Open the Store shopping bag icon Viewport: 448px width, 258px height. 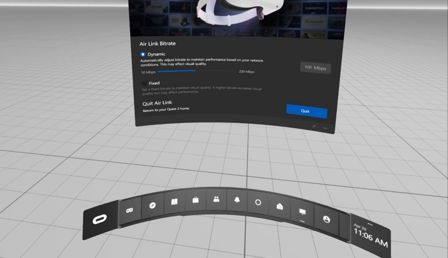pyautogui.click(x=195, y=200)
